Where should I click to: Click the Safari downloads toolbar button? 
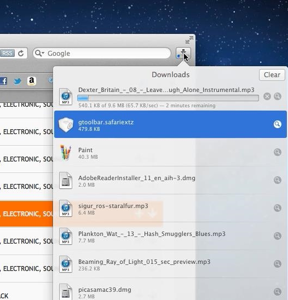pyautogui.click(x=183, y=54)
